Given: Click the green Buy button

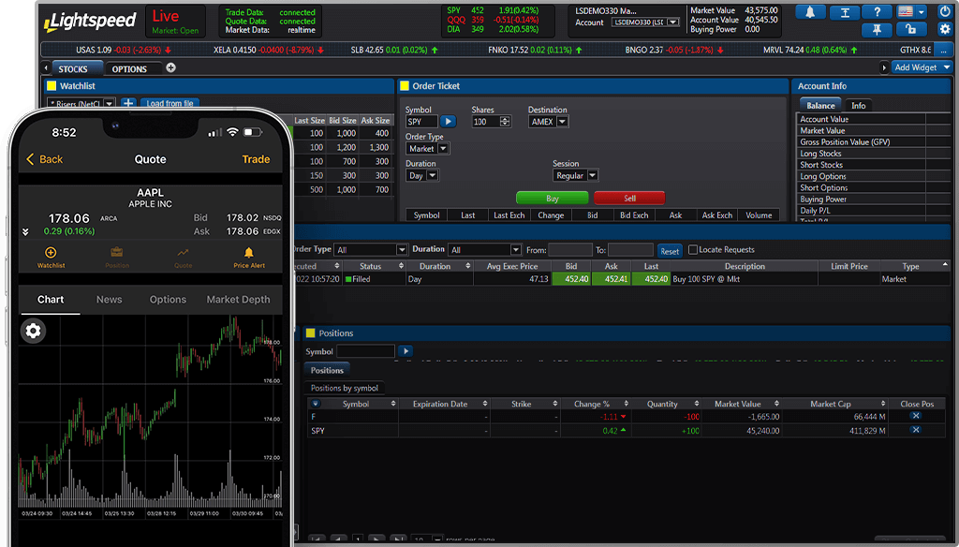Looking at the screenshot, I should (552, 199).
